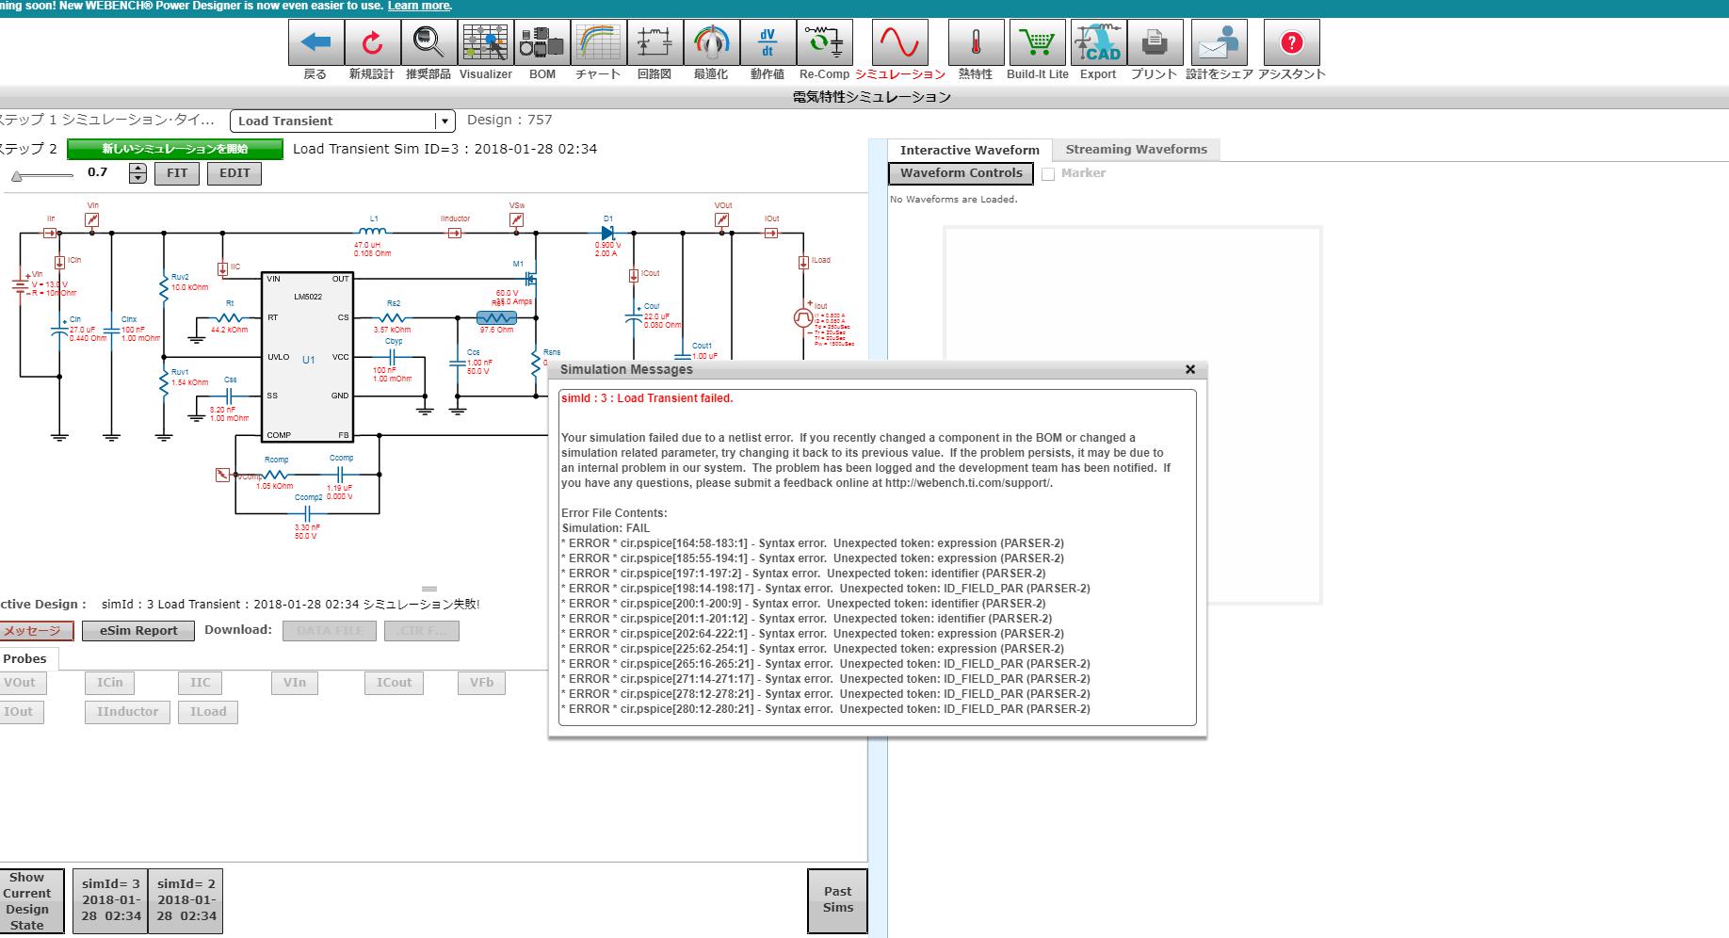Click the green 新しいシミュレーションを開始 button
1729x938 pixels.
point(175,149)
